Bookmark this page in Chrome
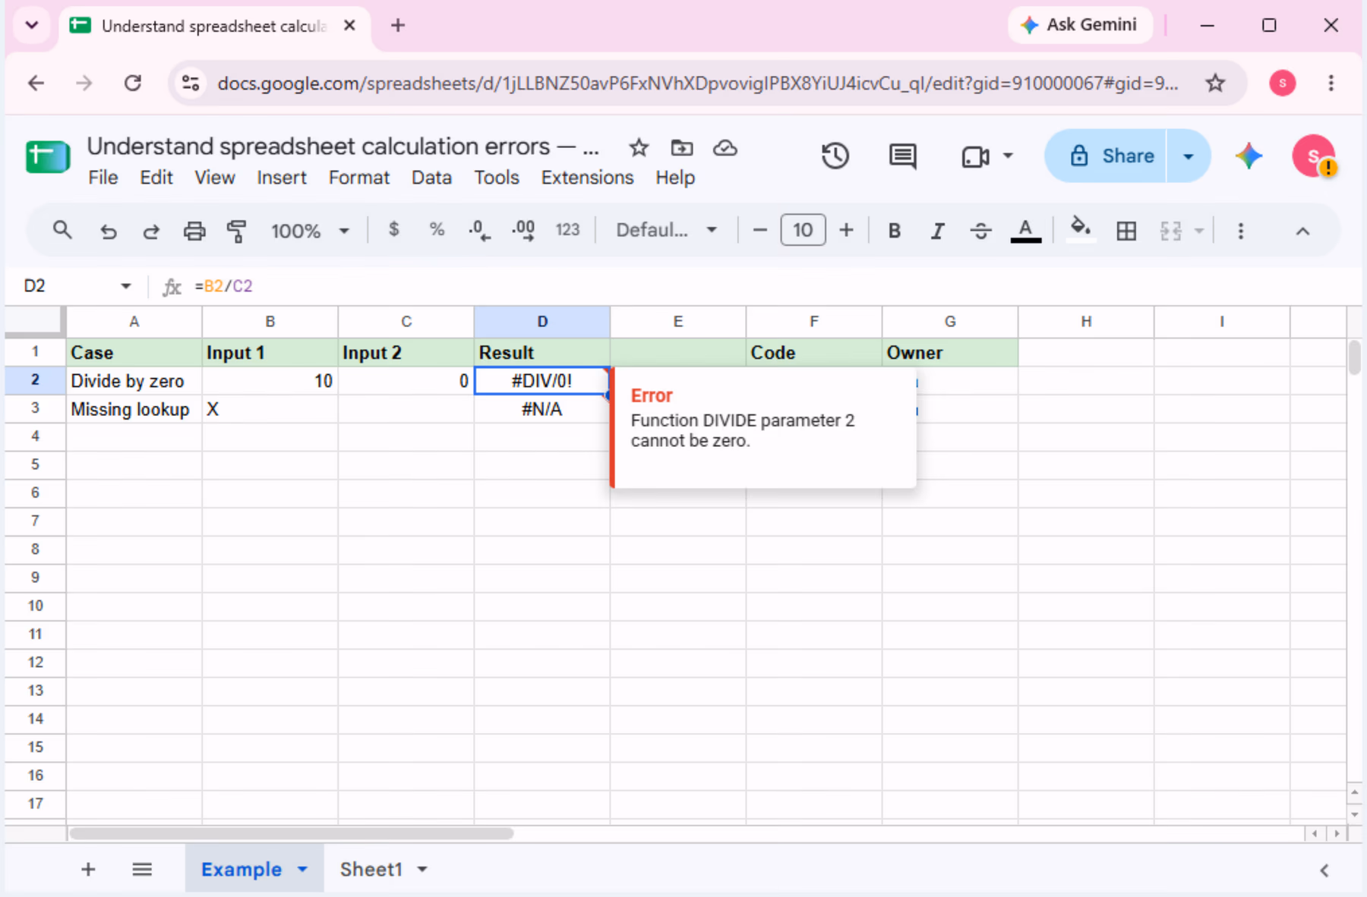Image resolution: width=1367 pixels, height=897 pixels. tap(1215, 83)
